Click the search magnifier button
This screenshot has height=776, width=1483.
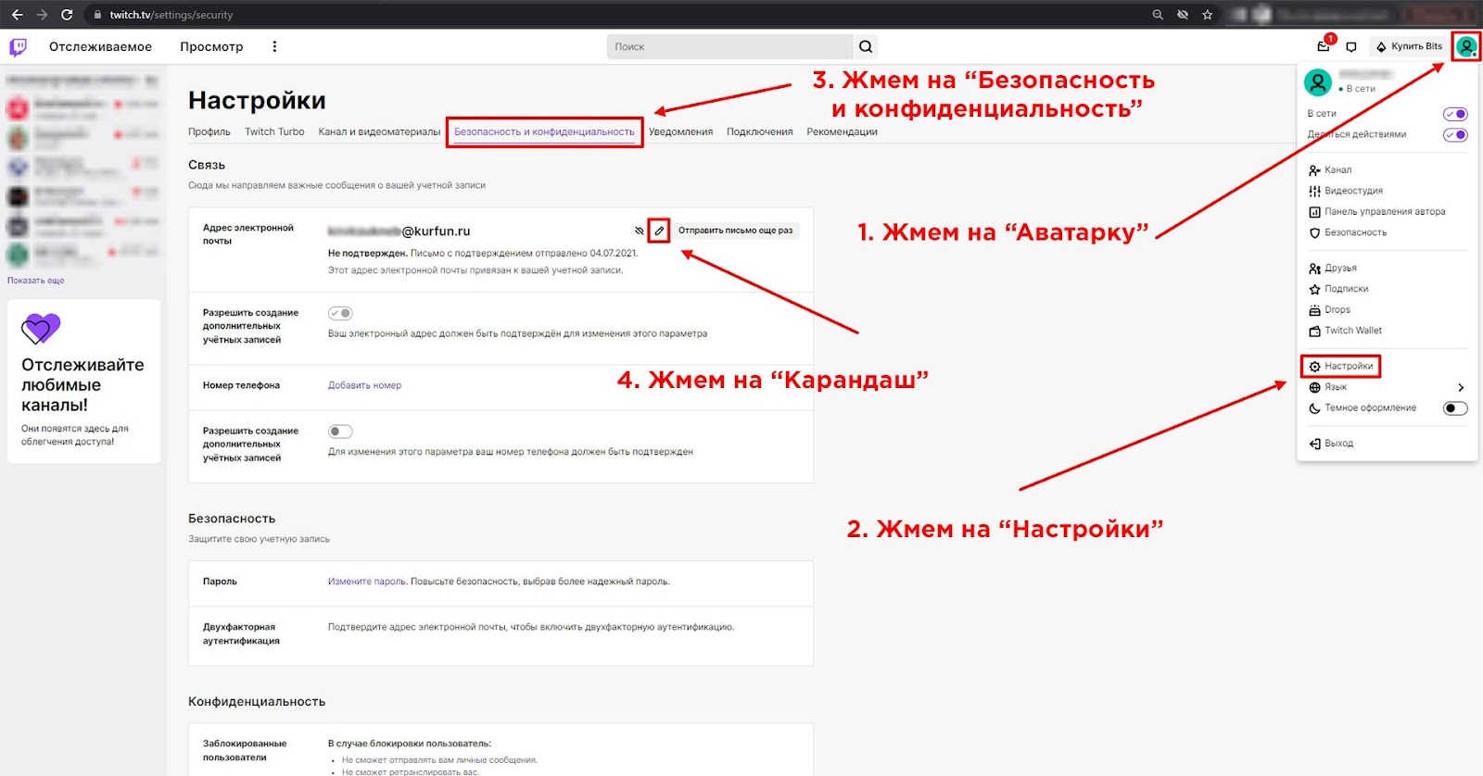point(865,46)
